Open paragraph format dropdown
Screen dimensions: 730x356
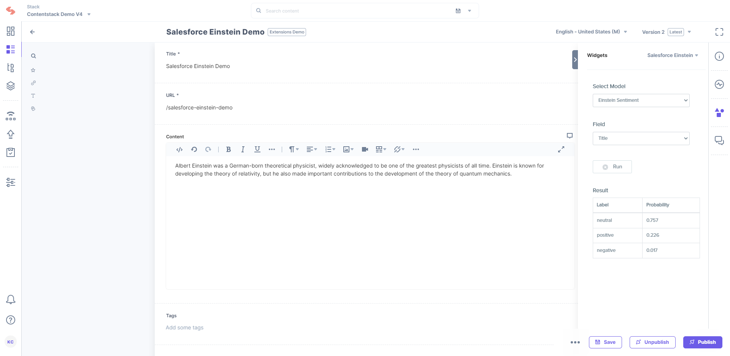tap(294, 149)
